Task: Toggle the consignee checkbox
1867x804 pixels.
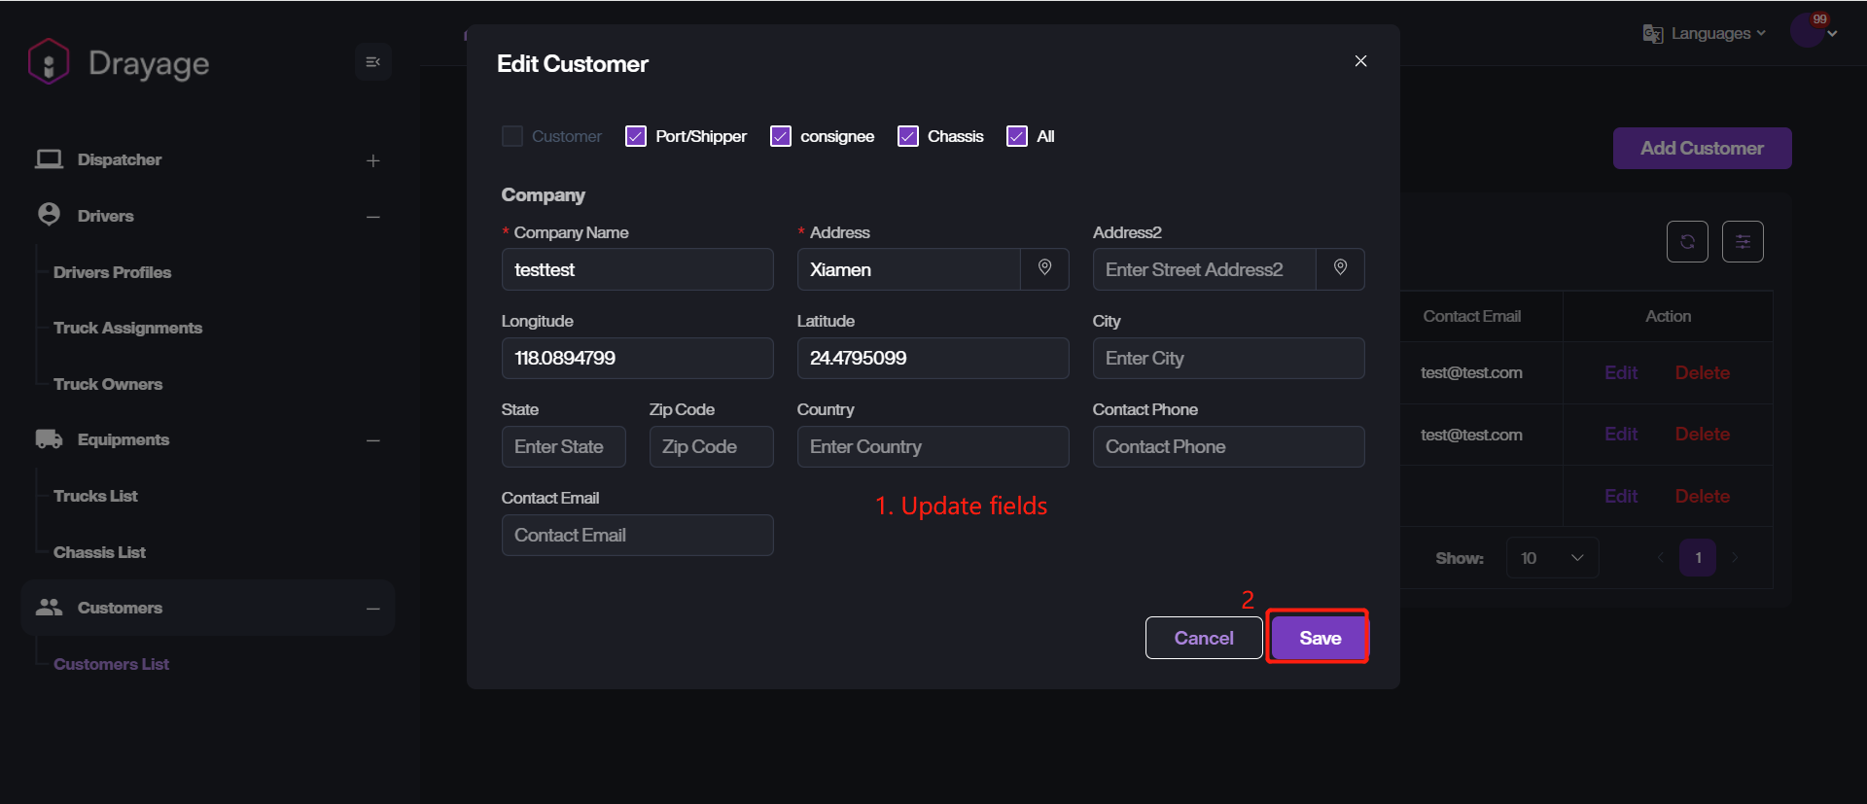Action: pyautogui.click(x=781, y=136)
